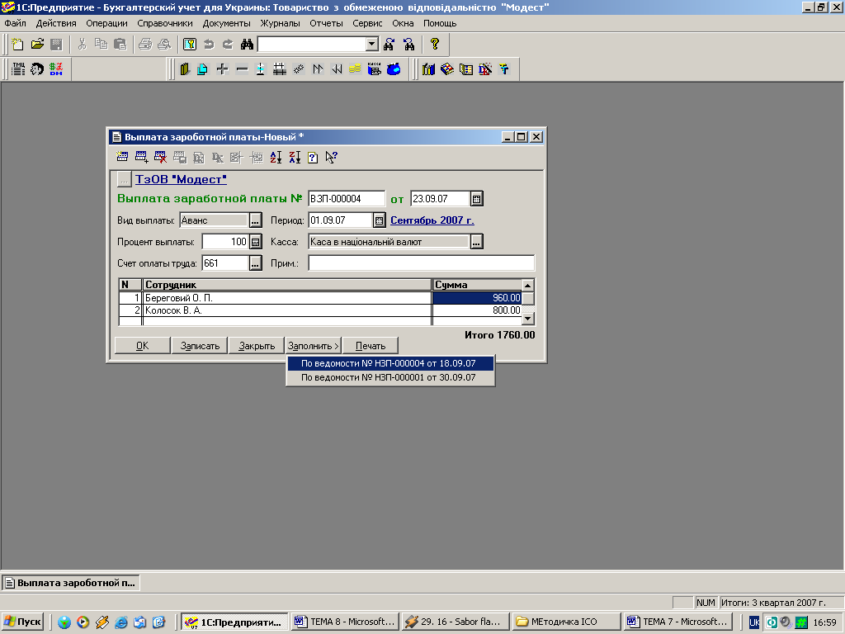Click ellipsis button beside ТзОВ Модест

pyautogui.click(x=125, y=179)
